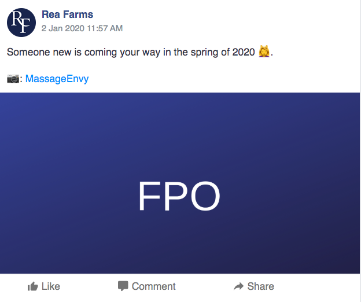This screenshot has height=302, width=361.
Task: Click the massage emoji in the caption
Action: [264, 52]
